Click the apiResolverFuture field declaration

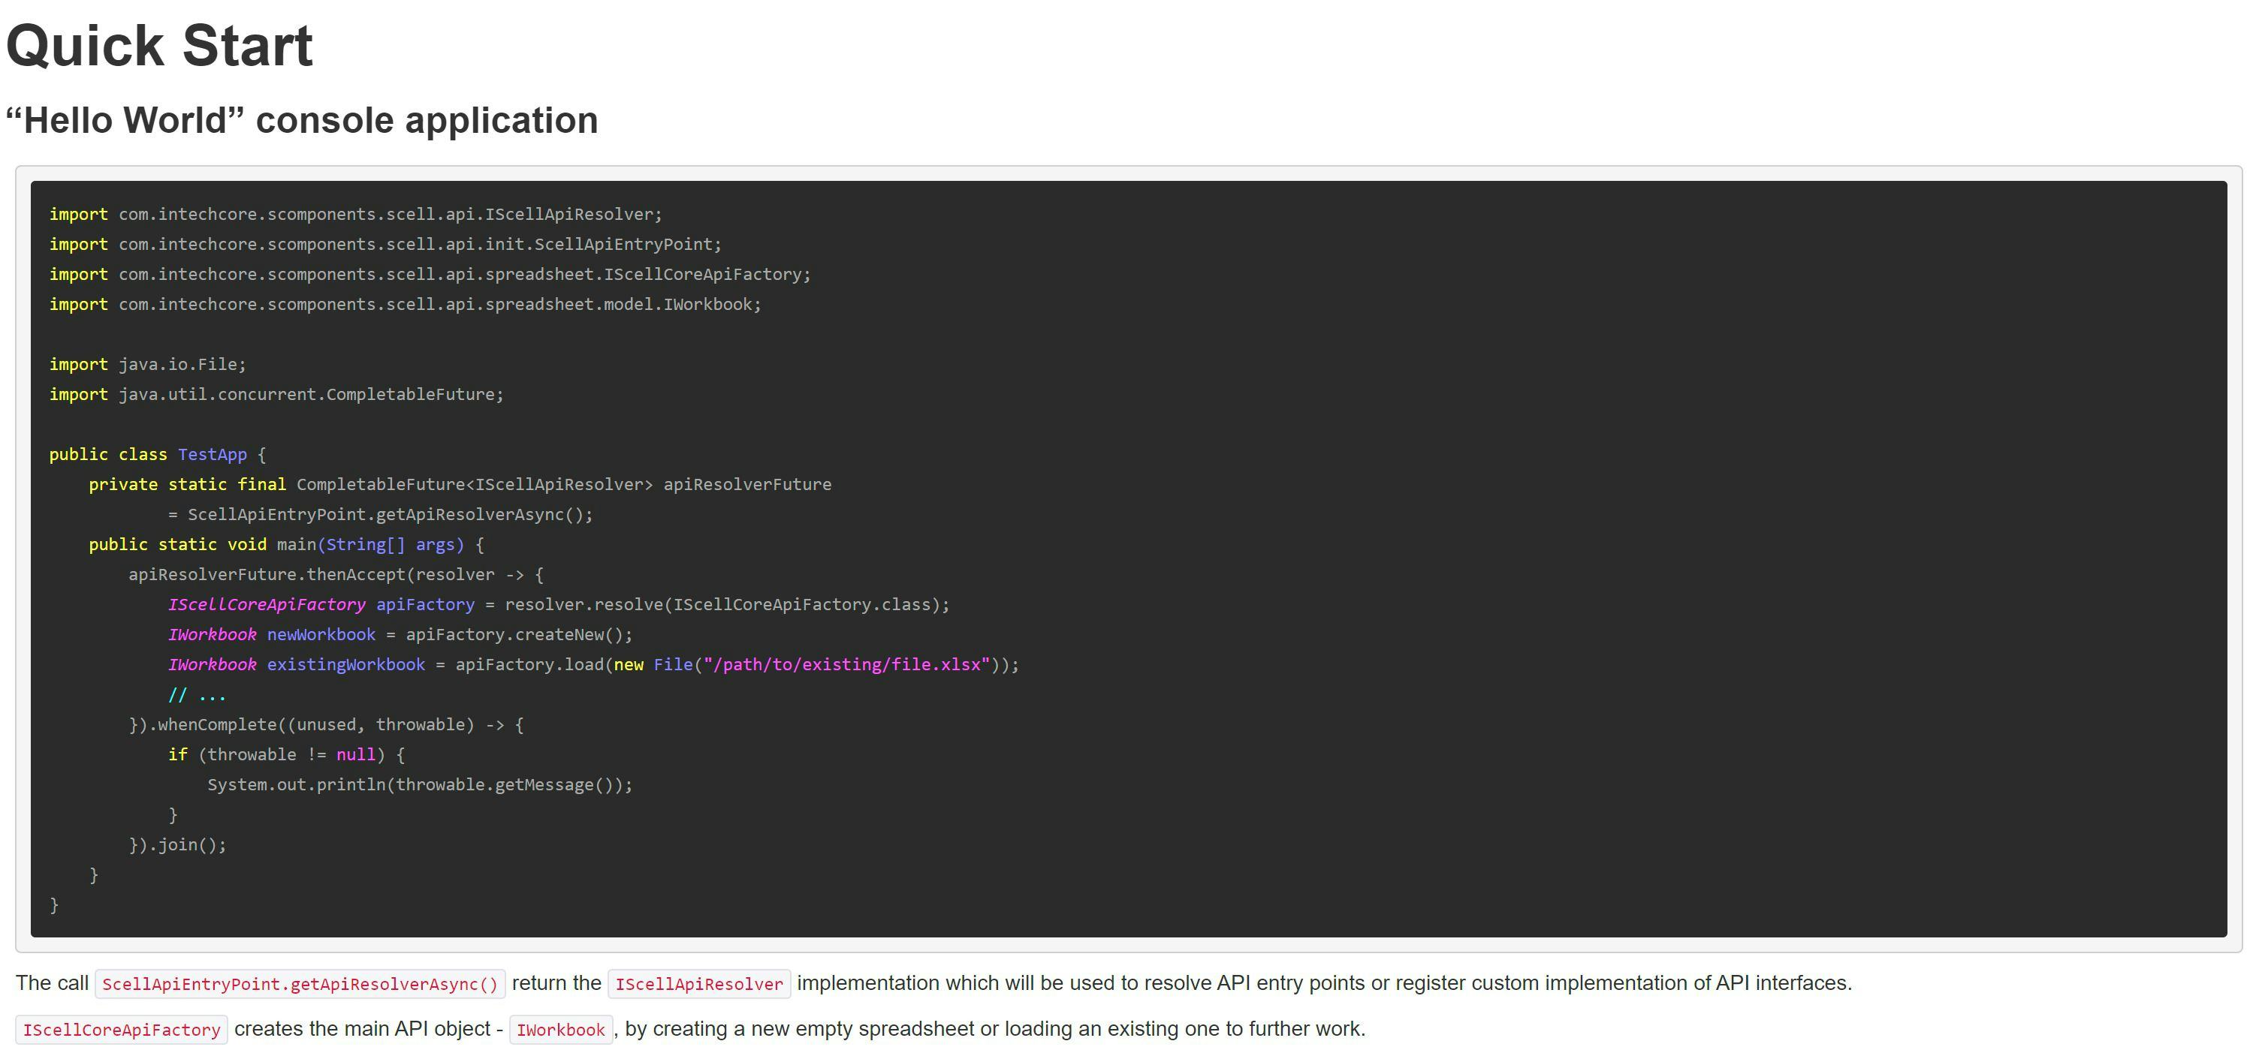[747, 484]
